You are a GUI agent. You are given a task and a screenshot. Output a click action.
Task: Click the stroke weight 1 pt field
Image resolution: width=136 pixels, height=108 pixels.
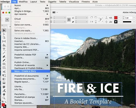tap(129, 18)
